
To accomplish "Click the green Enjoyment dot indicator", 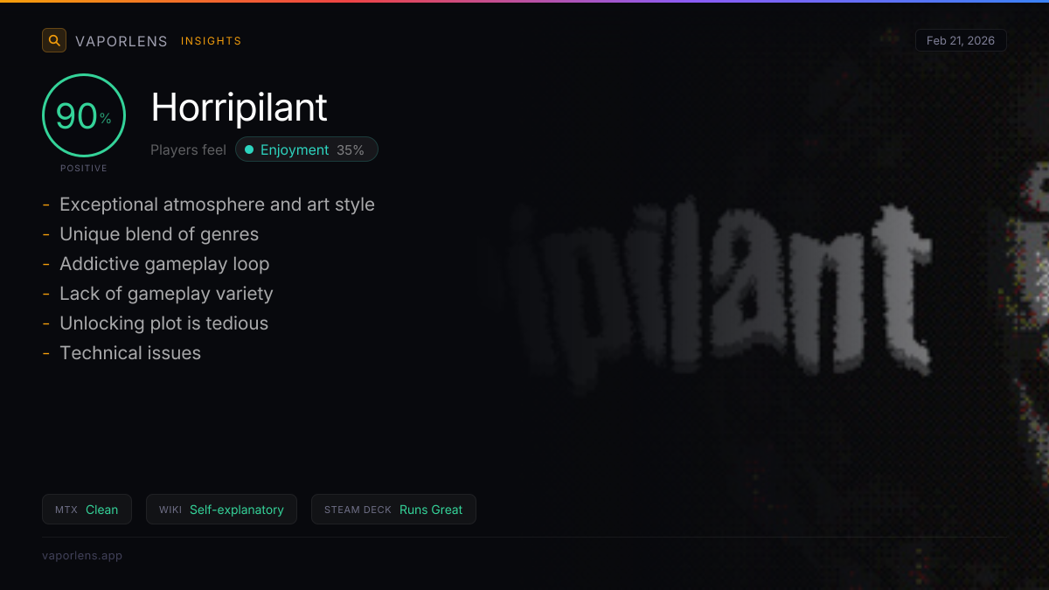I will pyautogui.click(x=249, y=149).
